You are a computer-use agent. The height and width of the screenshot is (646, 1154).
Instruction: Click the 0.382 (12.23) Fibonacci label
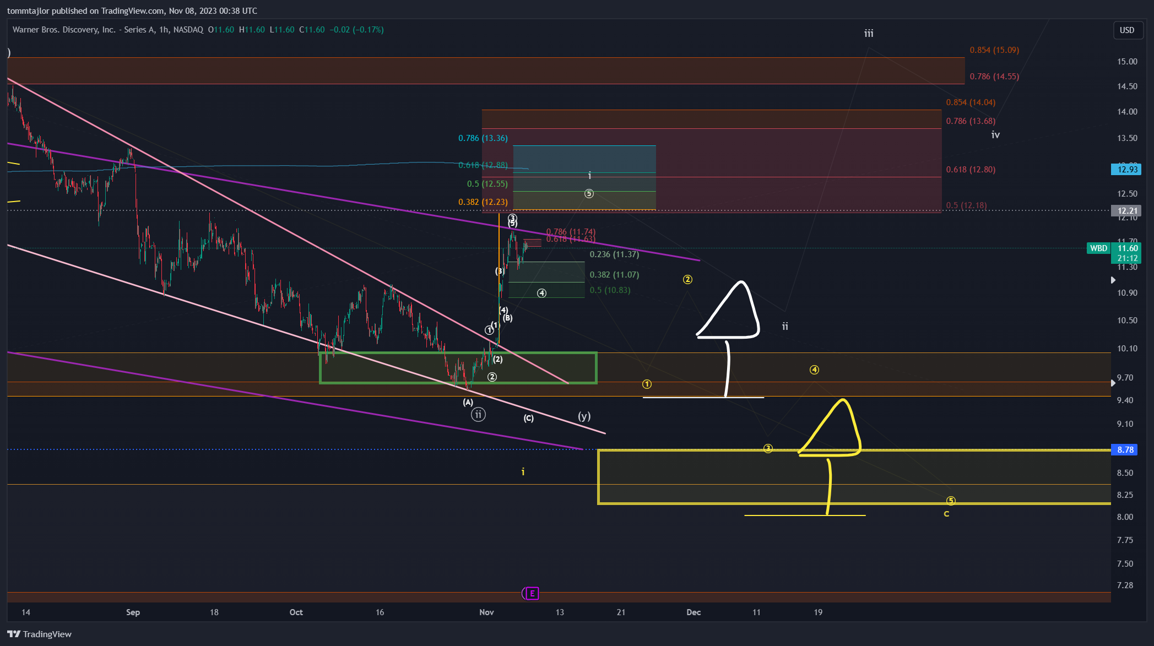click(483, 202)
